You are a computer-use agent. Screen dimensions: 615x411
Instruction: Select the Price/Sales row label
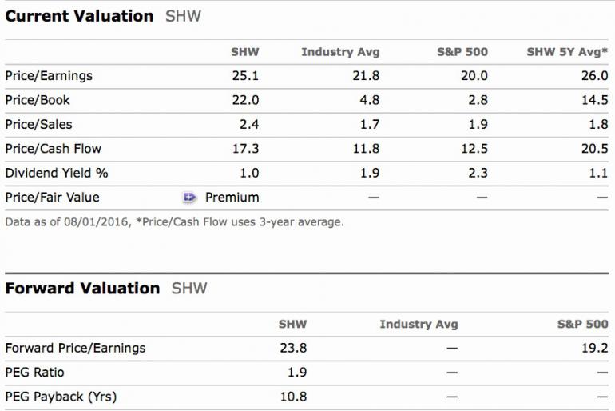(40, 124)
